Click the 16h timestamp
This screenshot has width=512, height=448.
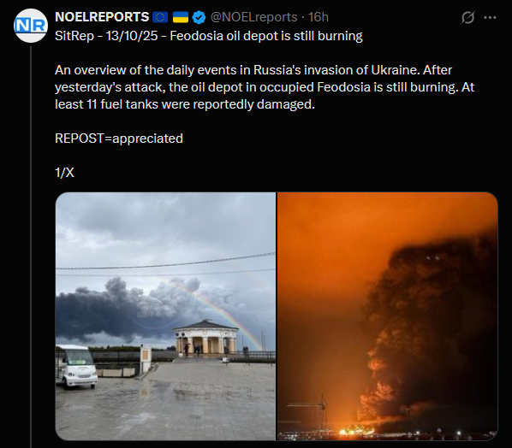(x=319, y=17)
